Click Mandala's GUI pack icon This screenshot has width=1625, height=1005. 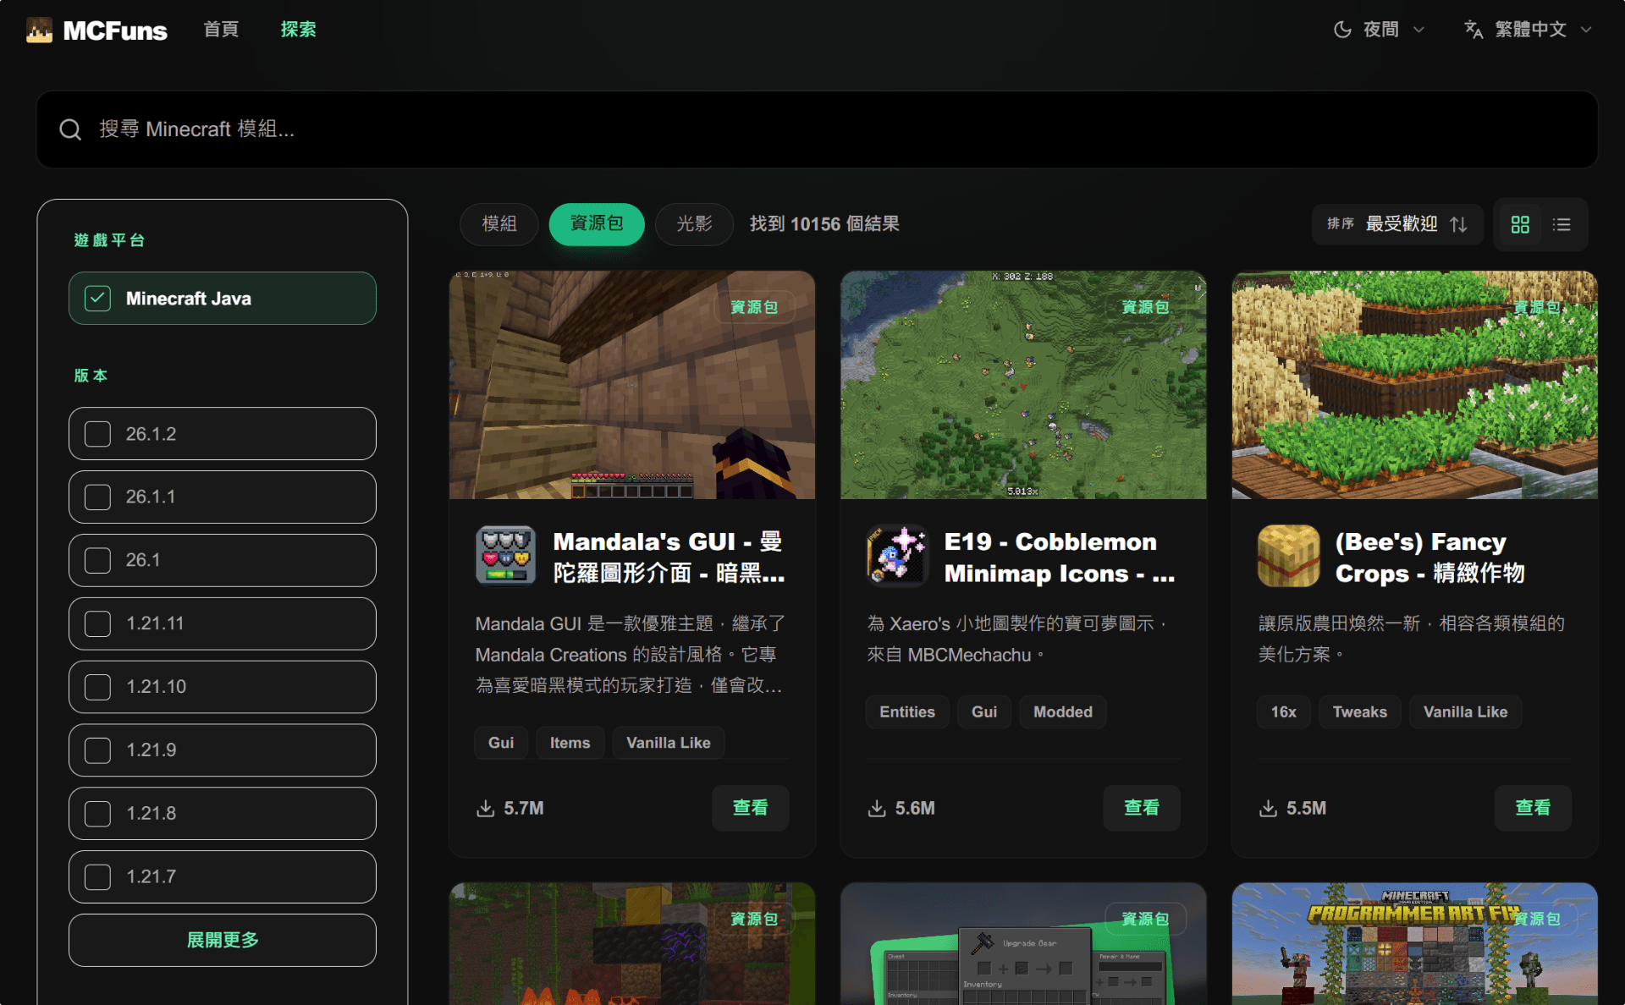point(506,556)
